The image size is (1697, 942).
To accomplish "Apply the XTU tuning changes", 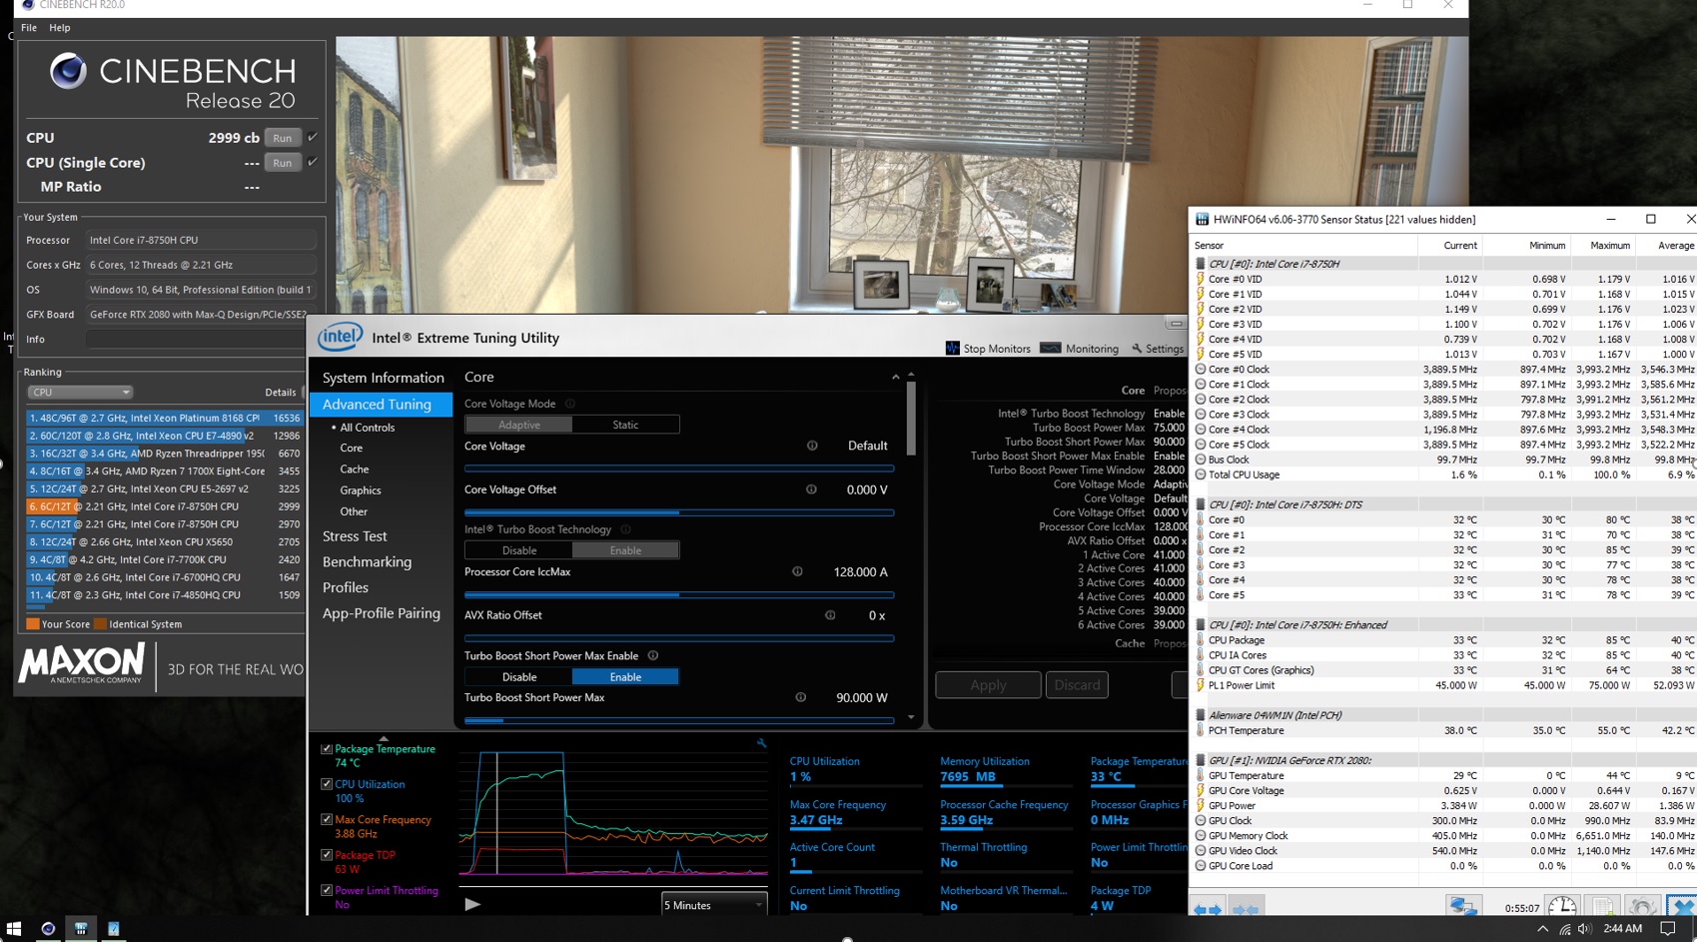I will (988, 684).
